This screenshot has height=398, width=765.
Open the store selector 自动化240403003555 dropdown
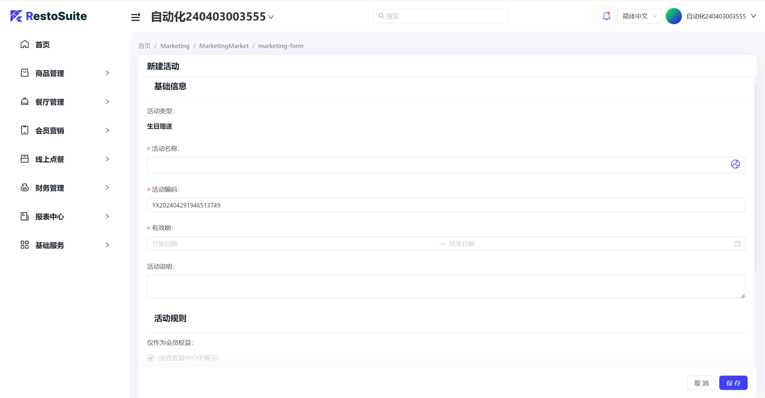click(x=212, y=16)
